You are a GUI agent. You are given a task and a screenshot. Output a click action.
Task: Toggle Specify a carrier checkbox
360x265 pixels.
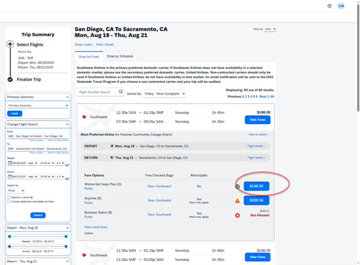(x=9, y=197)
